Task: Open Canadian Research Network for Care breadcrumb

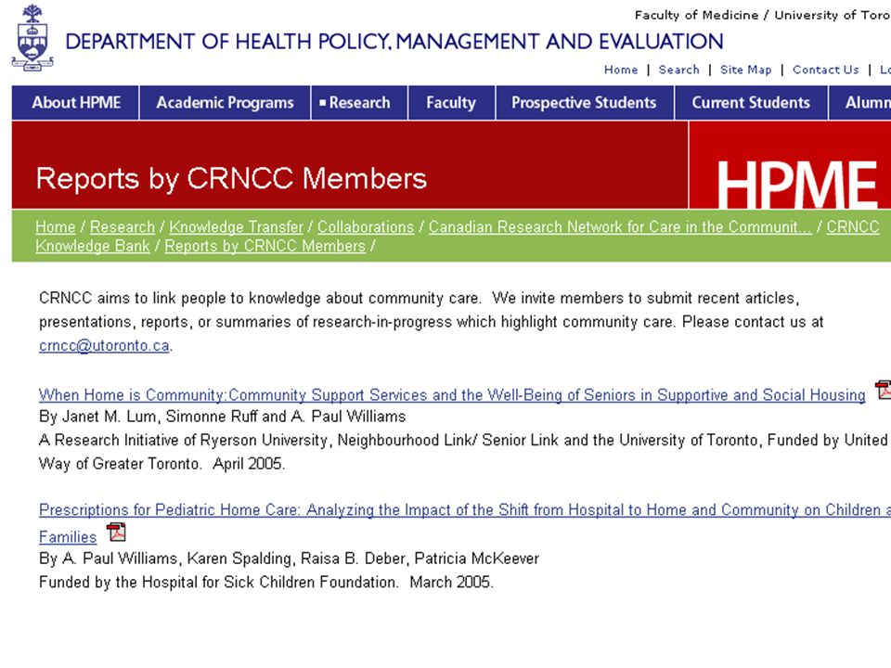Action: (x=620, y=227)
